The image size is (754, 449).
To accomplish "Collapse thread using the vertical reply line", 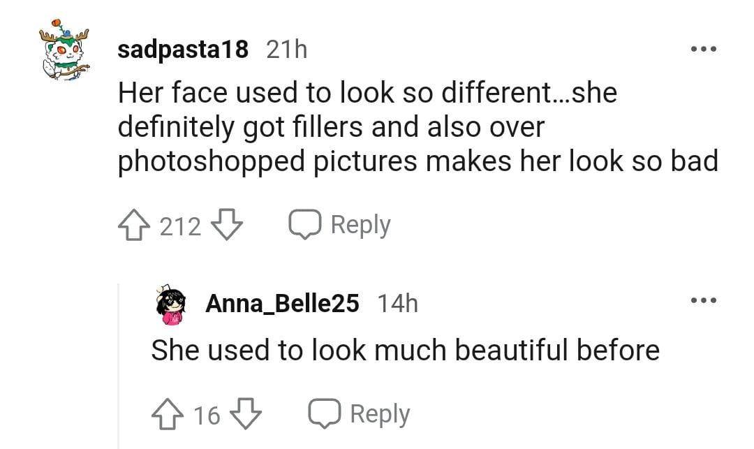I will pos(119,363).
